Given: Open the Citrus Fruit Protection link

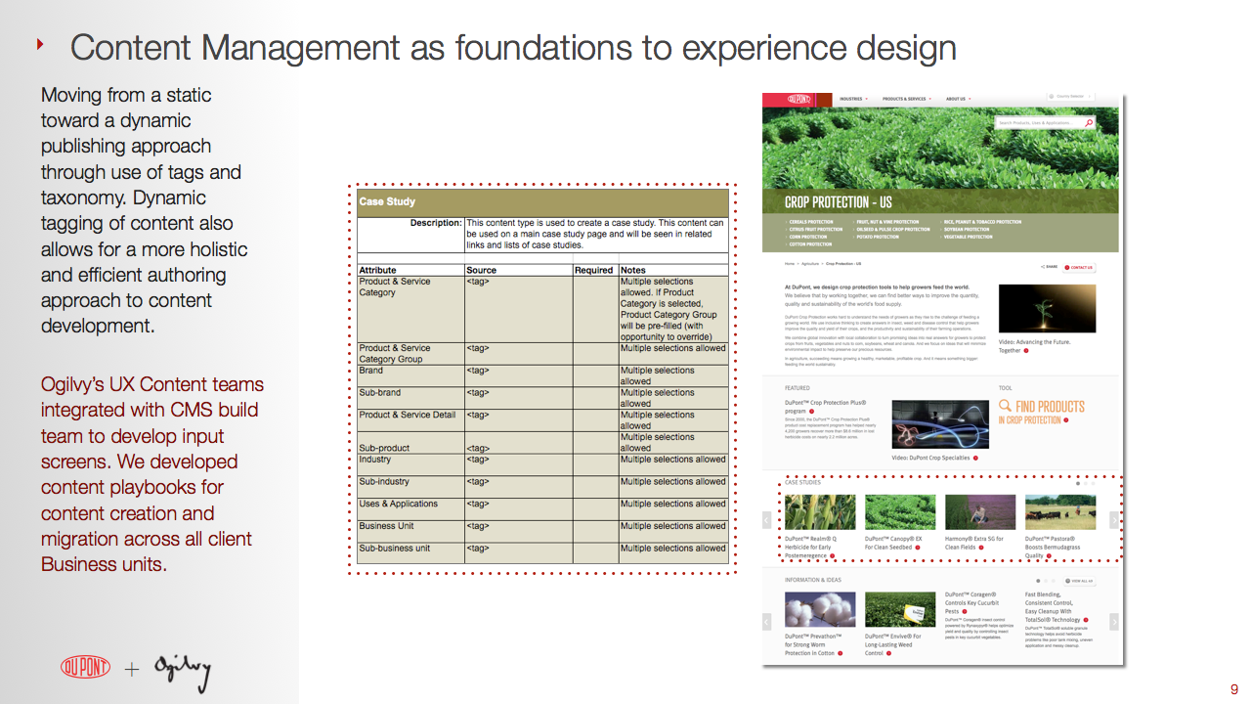Looking at the screenshot, I should tap(816, 230).
